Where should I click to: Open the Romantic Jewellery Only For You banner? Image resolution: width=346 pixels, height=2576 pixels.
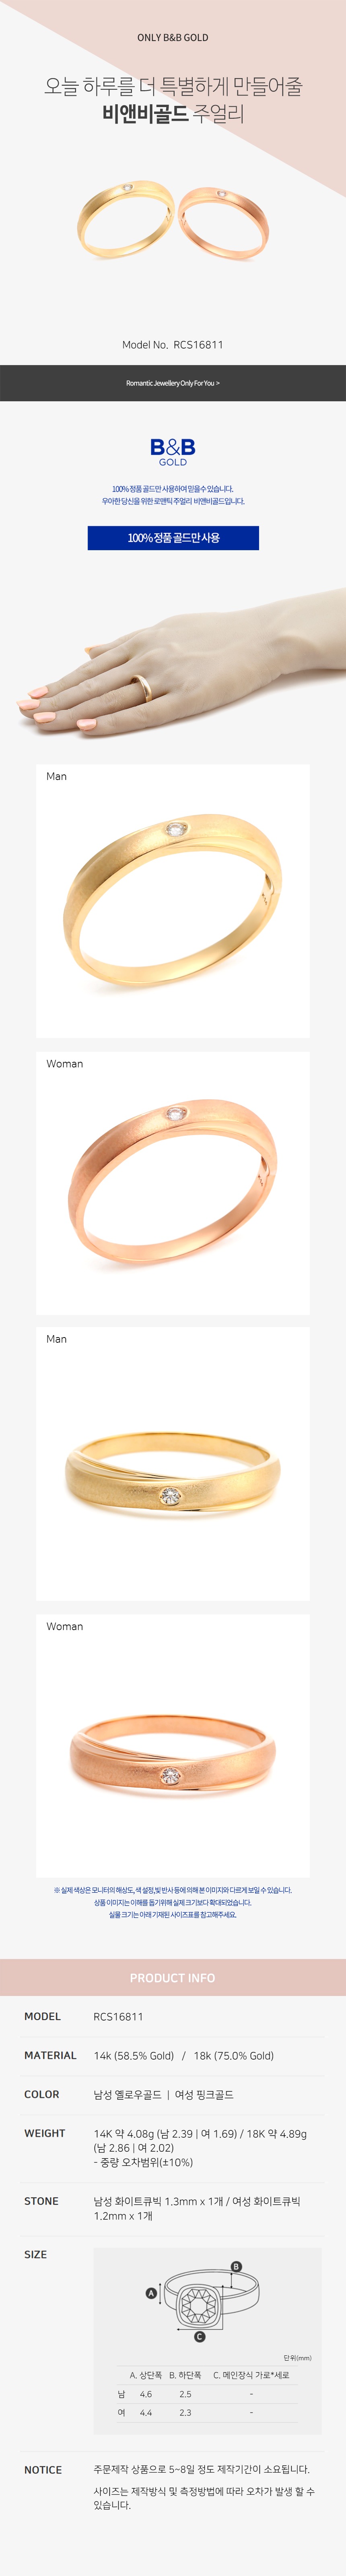point(173,383)
